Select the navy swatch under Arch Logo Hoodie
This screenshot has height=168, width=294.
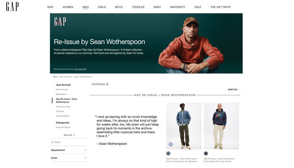tap(206, 153)
